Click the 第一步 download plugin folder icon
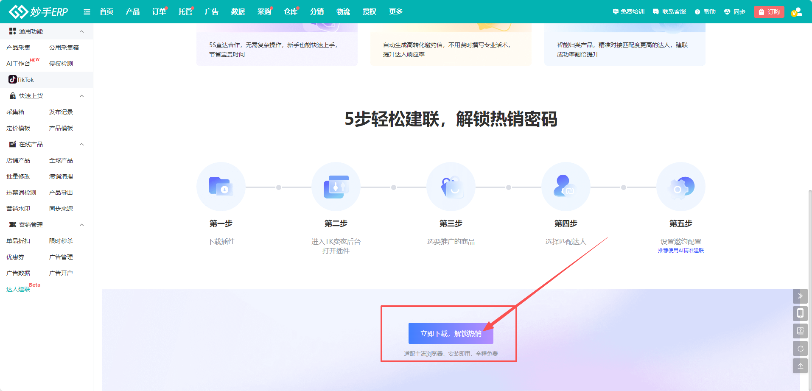 pos(221,187)
